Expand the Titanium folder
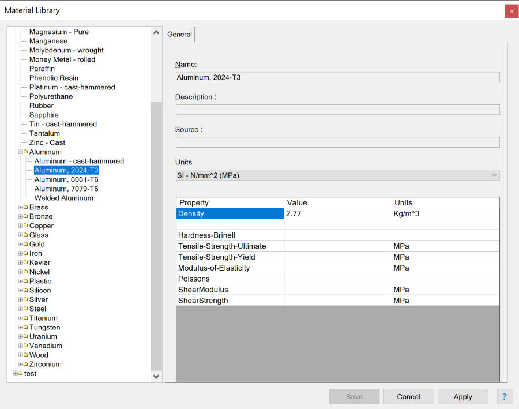This screenshot has width=519, height=409. pyautogui.click(x=21, y=318)
